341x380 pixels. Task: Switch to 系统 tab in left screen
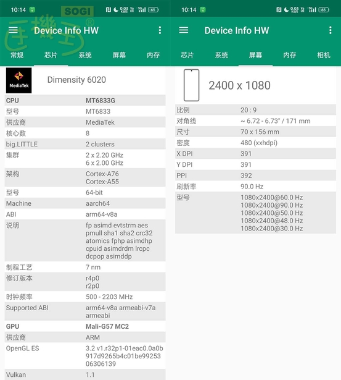point(85,55)
